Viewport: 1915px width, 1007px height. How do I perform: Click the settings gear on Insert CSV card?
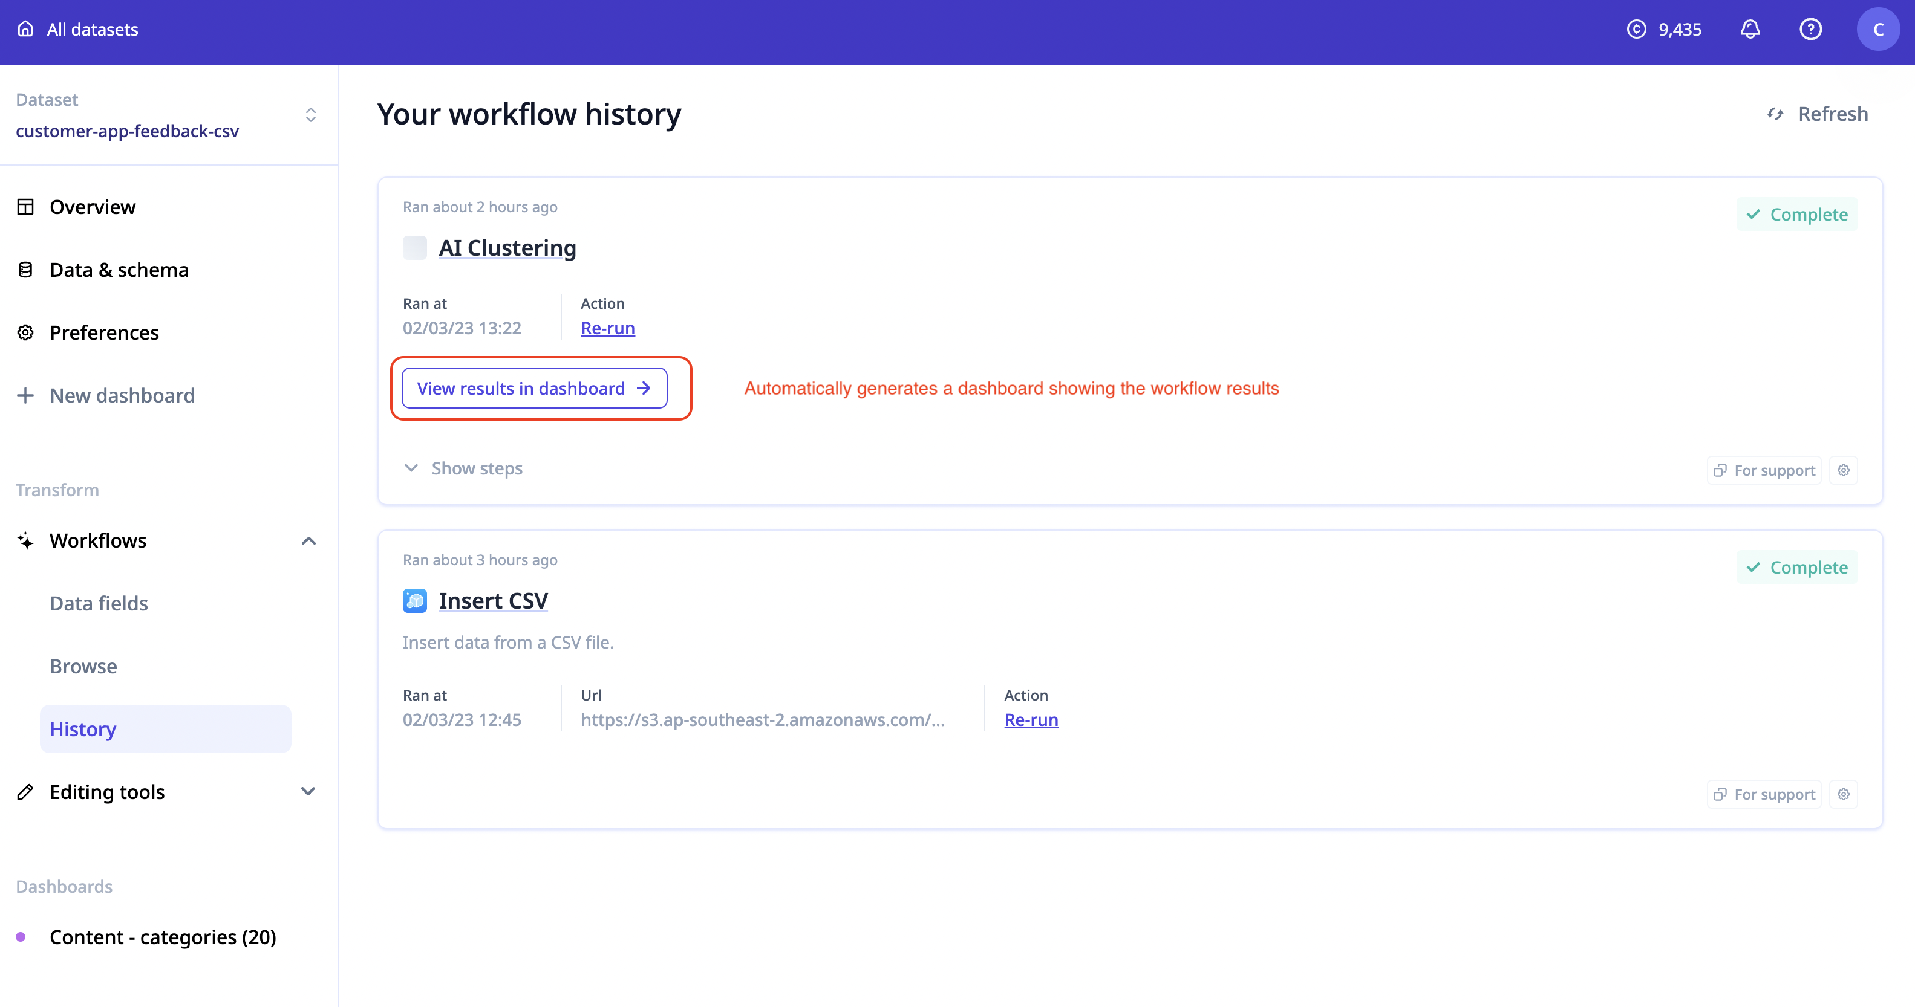point(1844,795)
